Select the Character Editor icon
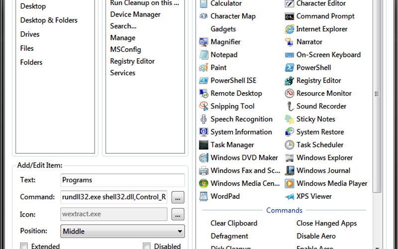The height and width of the screenshot is (249, 398). coord(290,3)
